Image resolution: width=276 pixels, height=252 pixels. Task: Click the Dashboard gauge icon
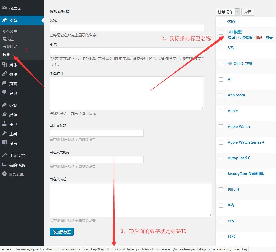click(4, 8)
